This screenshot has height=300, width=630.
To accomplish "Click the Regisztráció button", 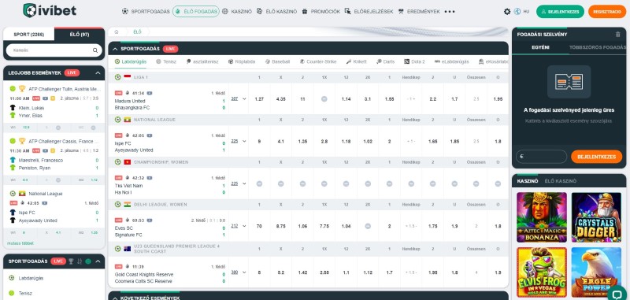I will point(607,12).
